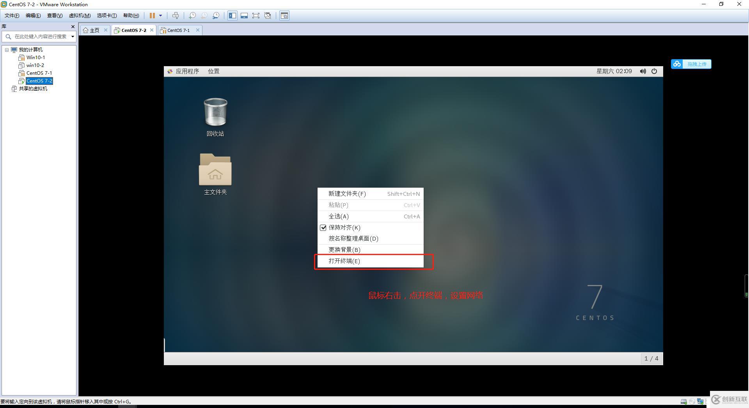Open the 文件(F) menu
The width and height of the screenshot is (749, 408).
coord(12,16)
